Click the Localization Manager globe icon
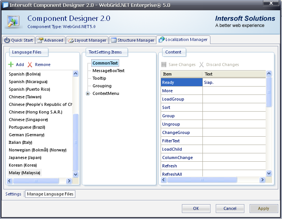This screenshot has height=219, width=282. 161,39
